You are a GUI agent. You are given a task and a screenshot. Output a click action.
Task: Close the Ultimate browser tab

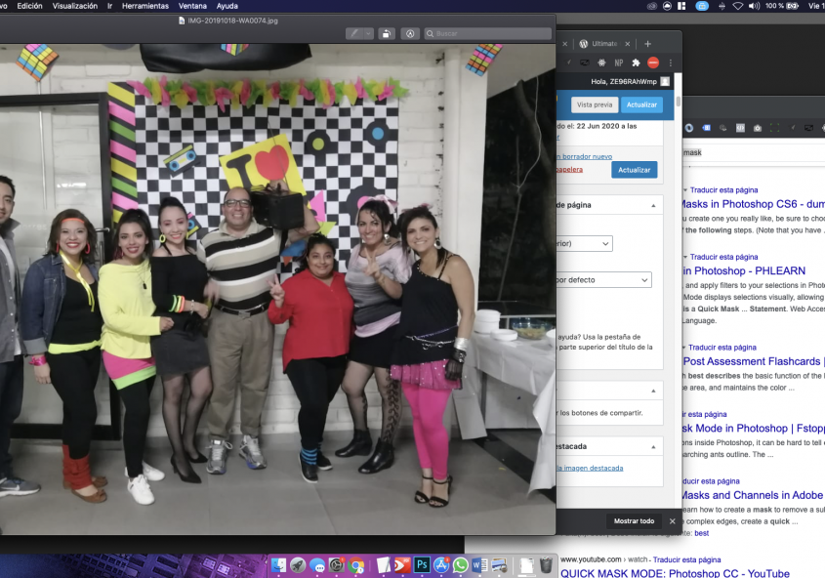click(x=627, y=44)
